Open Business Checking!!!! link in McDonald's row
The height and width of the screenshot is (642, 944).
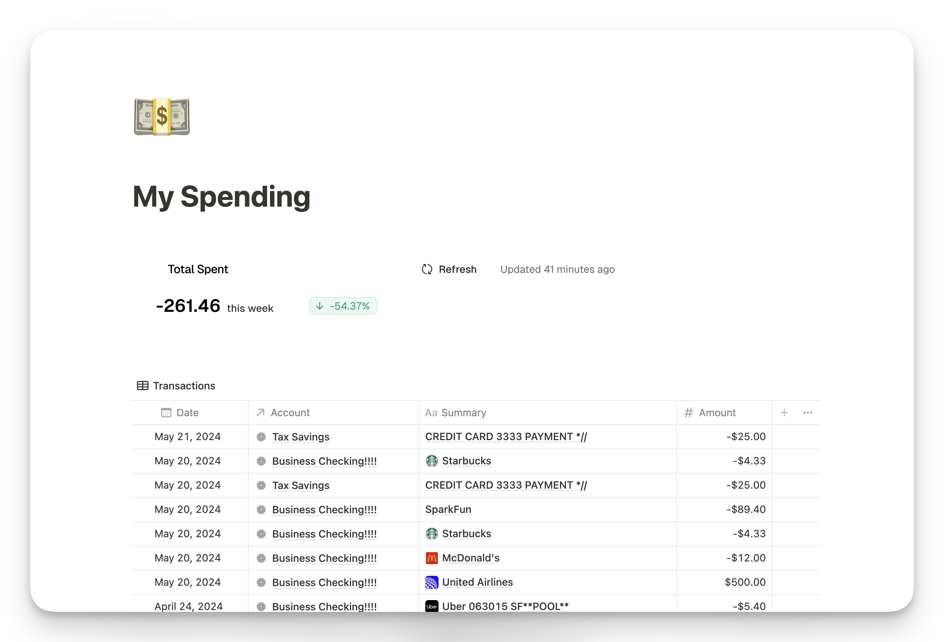324,558
